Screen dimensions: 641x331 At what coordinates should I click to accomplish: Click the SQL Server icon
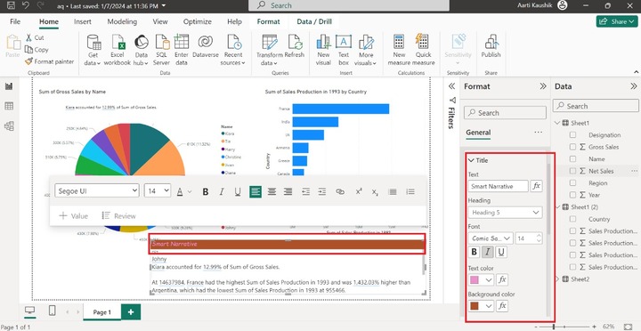tap(161, 43)
